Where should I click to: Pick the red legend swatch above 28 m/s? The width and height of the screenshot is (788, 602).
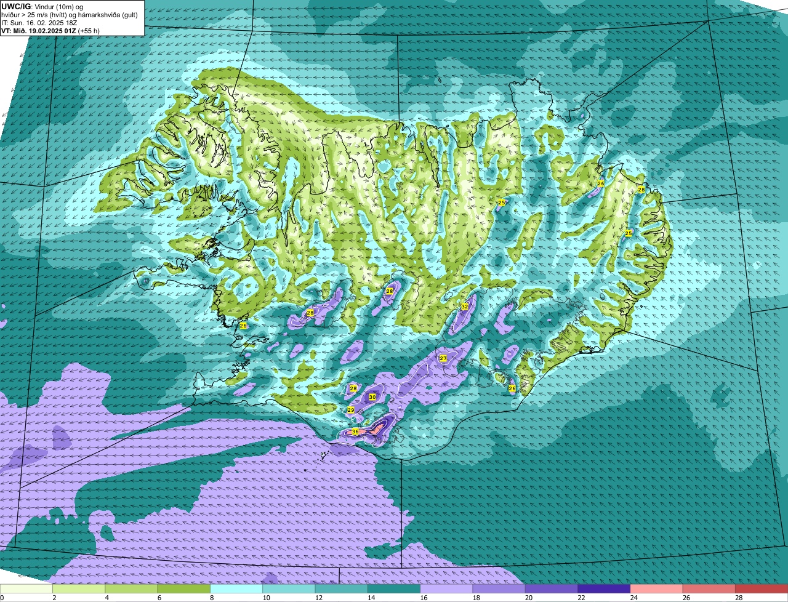pyautogui.click(x=762, y=588)
